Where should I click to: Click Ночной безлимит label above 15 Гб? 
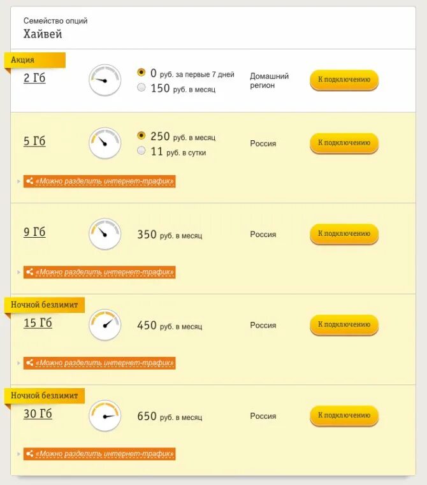[44, 305]
